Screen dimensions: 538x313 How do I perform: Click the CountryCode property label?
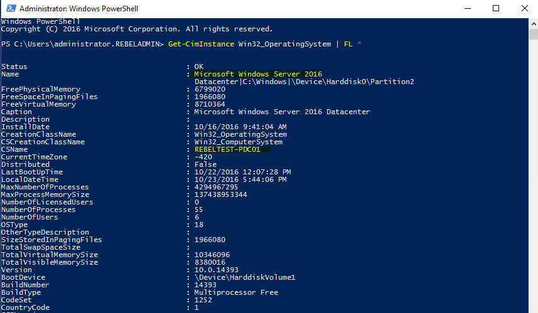(25, 308)
